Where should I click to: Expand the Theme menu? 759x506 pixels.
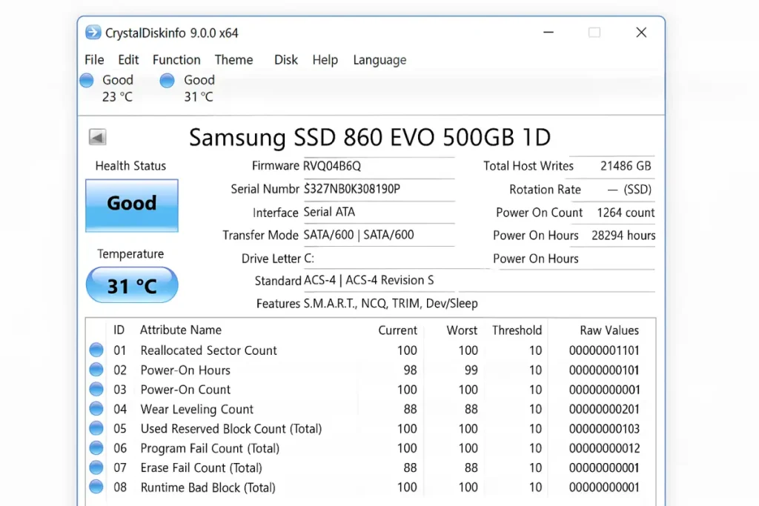point(233,60)
